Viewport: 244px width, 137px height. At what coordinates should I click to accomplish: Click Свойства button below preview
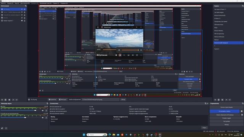coord(53,100)
